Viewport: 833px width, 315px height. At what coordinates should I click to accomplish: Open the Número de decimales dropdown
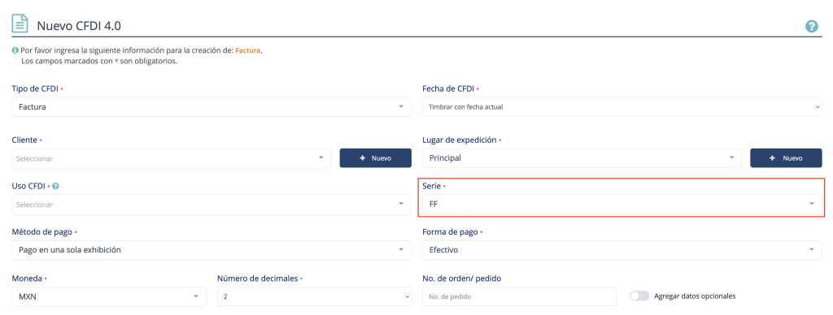tap(315, 296)
